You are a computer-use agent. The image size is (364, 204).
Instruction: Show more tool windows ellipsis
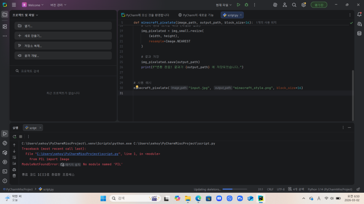click(x=5, y=36)
